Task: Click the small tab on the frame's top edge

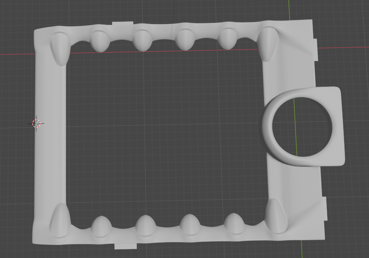Action: tap(122, 24)
